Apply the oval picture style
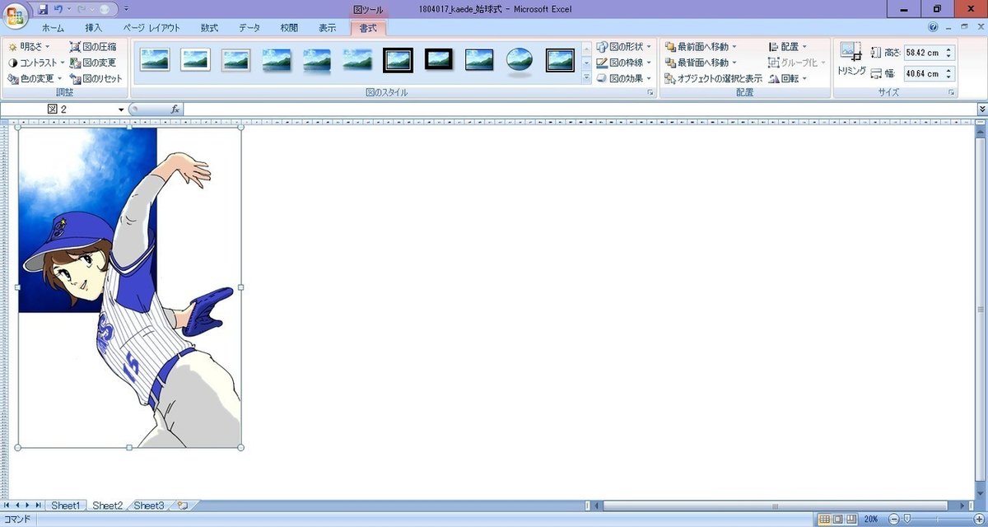 pyautogui.click(x=520, y=60)
